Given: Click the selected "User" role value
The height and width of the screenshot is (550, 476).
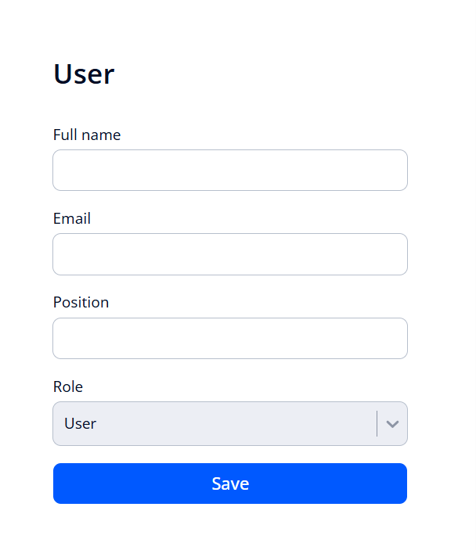Looking at the screenshot, I should (x=81, y=424).
